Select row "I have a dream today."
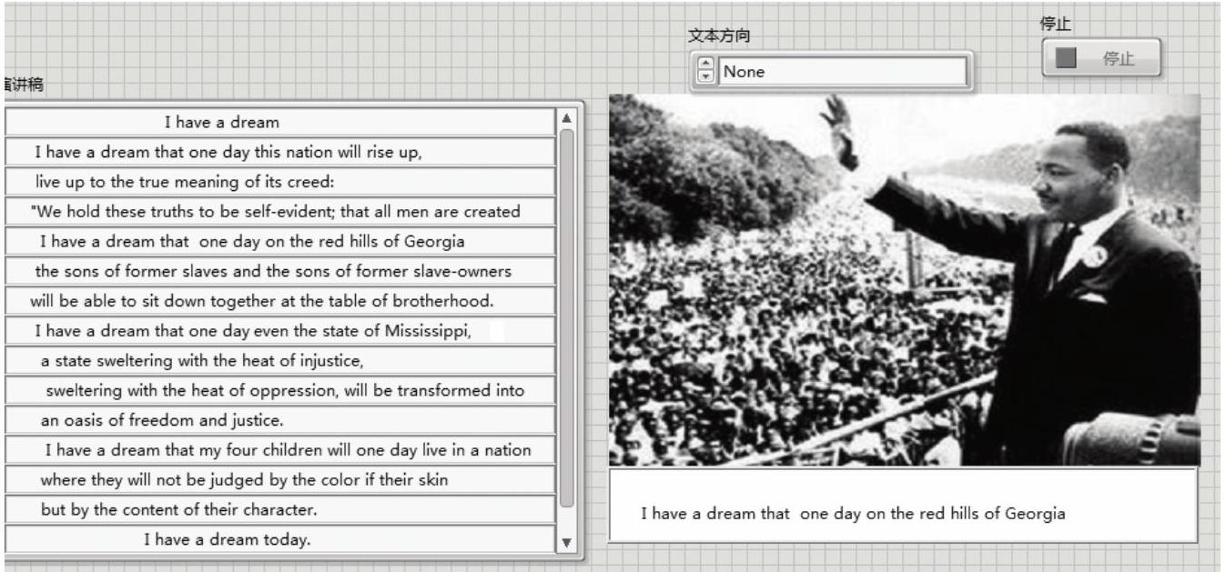This screenshot has height=572, width=1226. click(280, 539)
